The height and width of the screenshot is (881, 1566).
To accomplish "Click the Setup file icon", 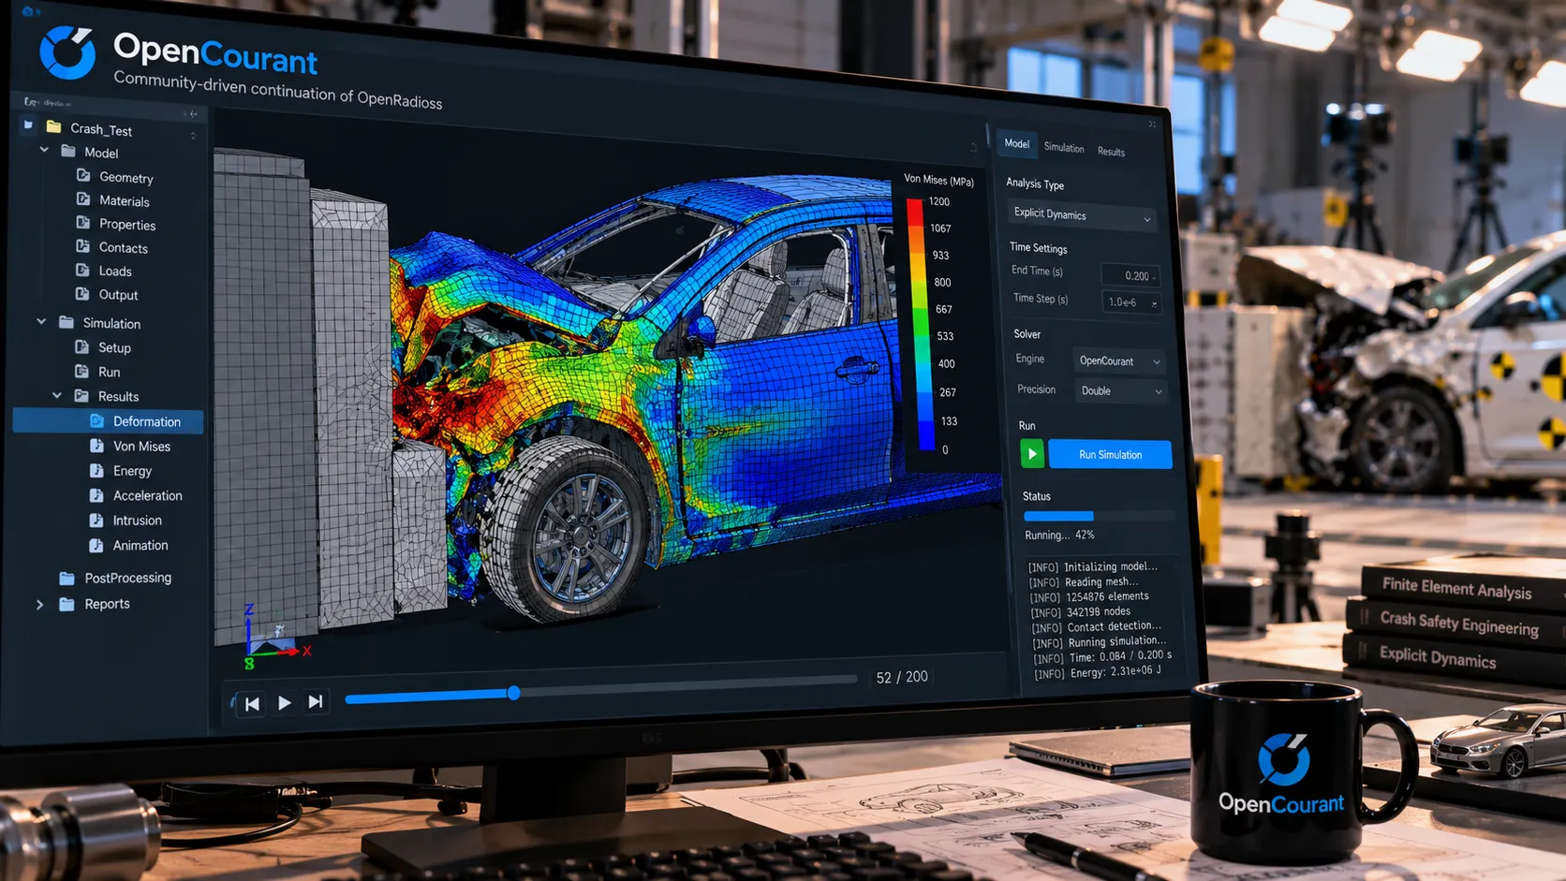I will tap(82, 346).
